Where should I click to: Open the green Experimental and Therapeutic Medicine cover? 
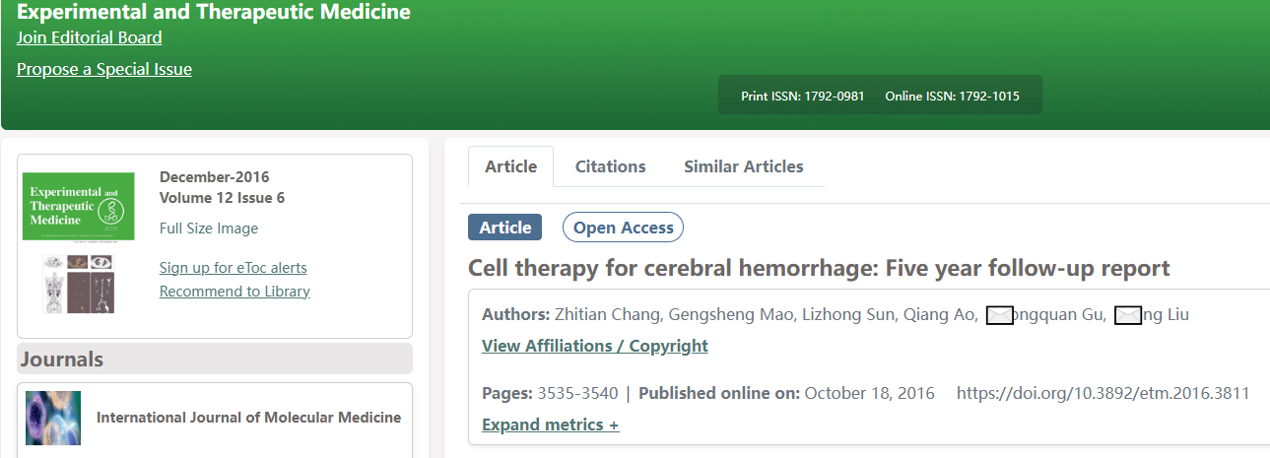(x=78, y=206)
